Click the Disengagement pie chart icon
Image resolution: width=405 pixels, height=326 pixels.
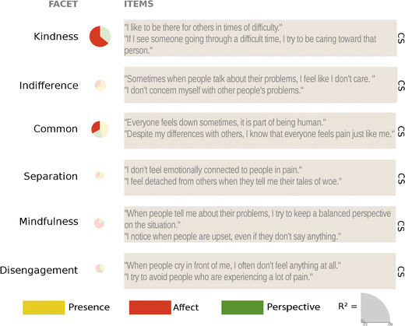click(x=100, y=268)
